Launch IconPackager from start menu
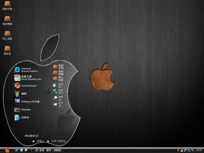Screen dimensions: 204x153 pyautogui.click(x=25, y=86)
